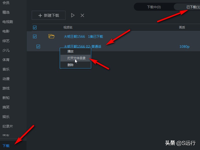Toggle the episode 02 checkbox off
This screenshot has width=200, height=150.
click(38, 46)
